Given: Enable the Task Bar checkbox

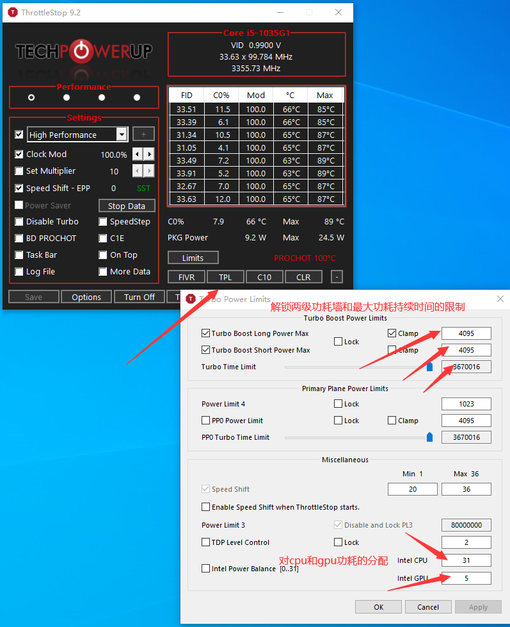Looking at the screenshot, I should click(x=19, y=255).
